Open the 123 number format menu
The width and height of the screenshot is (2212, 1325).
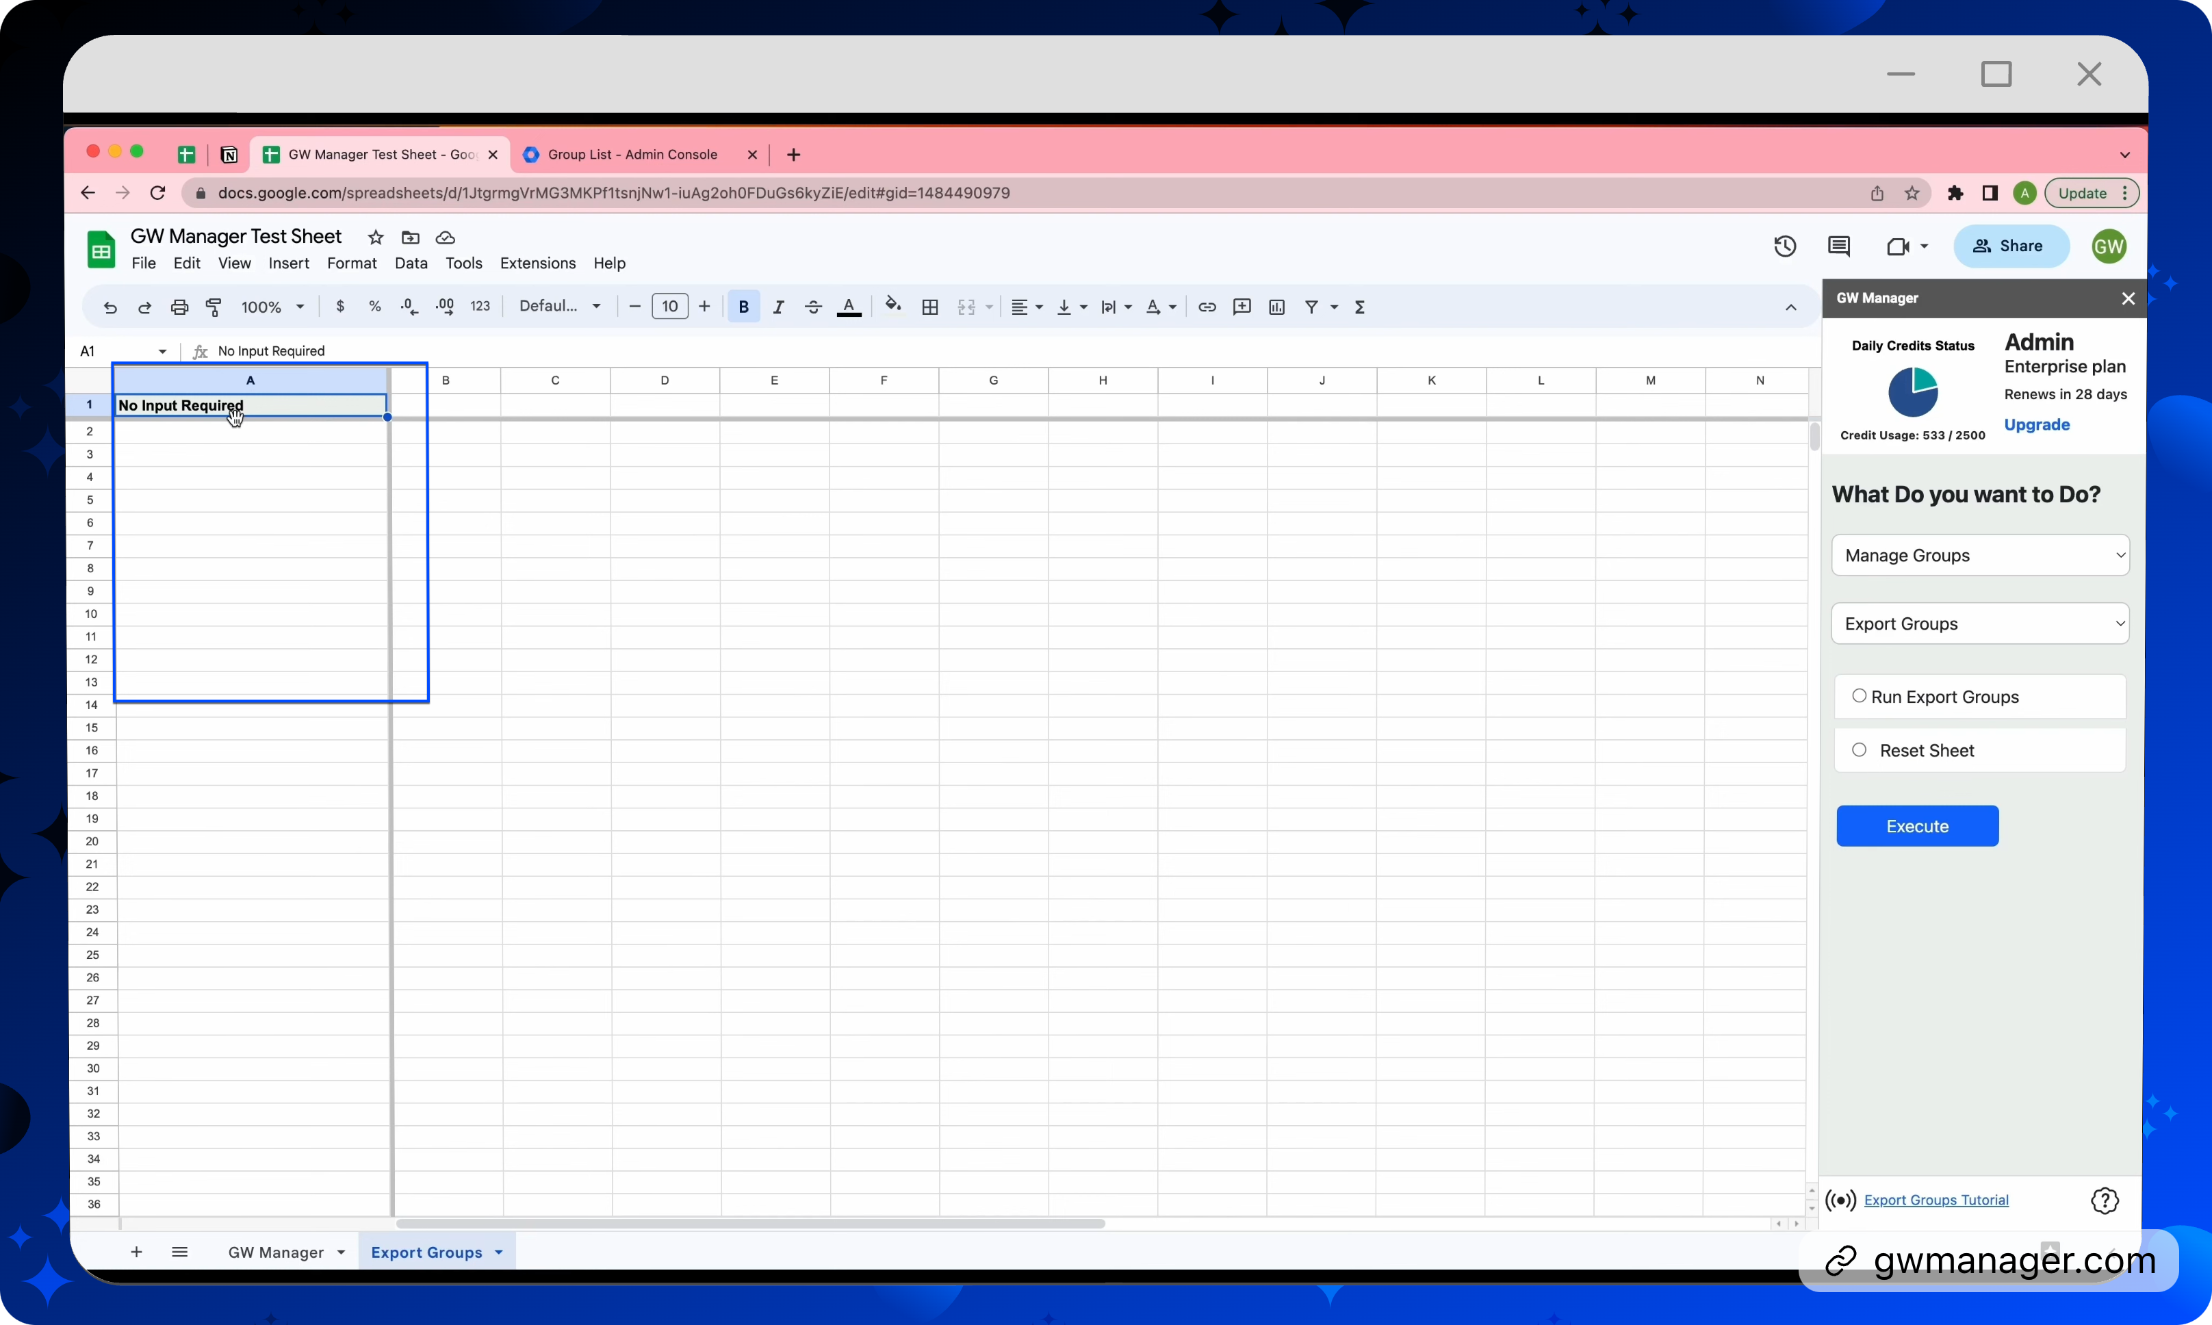[x=480, y=306]
